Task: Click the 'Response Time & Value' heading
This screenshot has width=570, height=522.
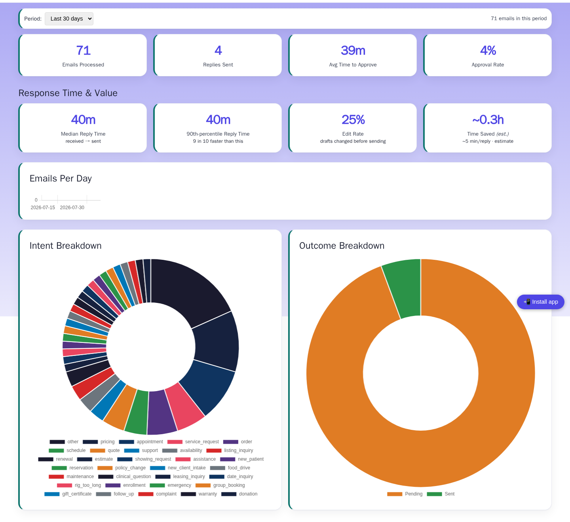Action: coord(68,93)
